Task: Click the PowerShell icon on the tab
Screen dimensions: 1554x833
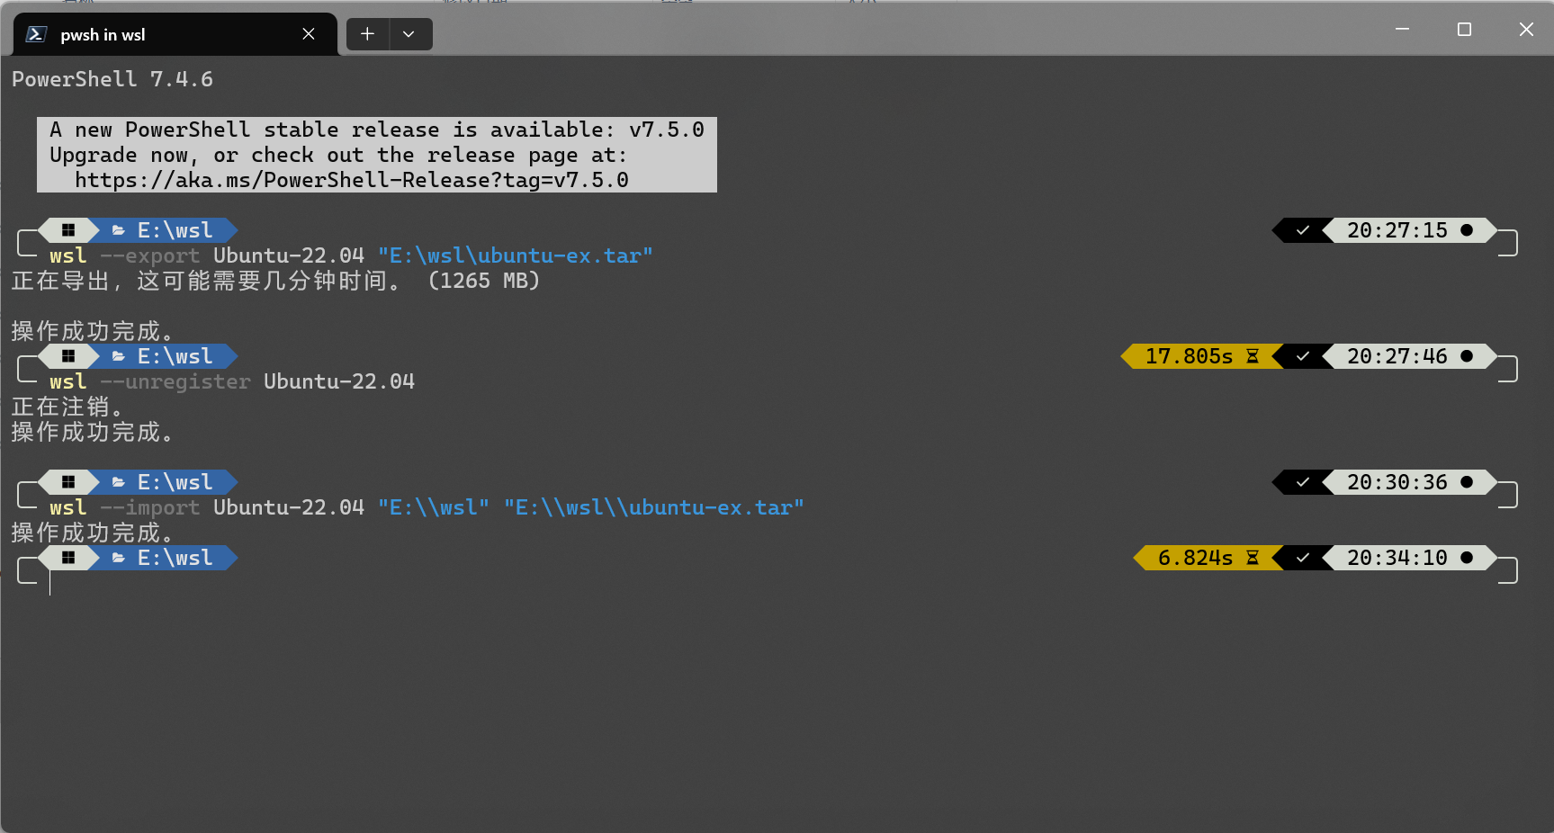Action: click(36, 34)
